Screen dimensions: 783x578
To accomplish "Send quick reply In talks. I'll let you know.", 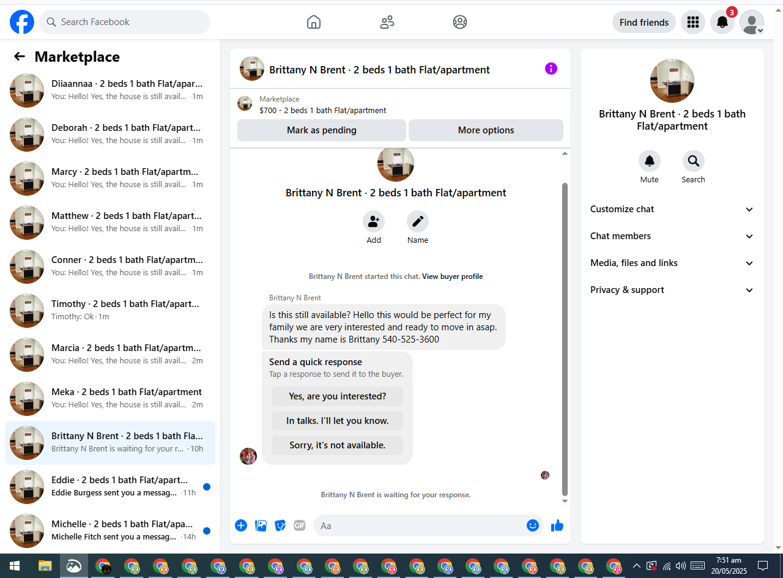I will coord(338,421).
